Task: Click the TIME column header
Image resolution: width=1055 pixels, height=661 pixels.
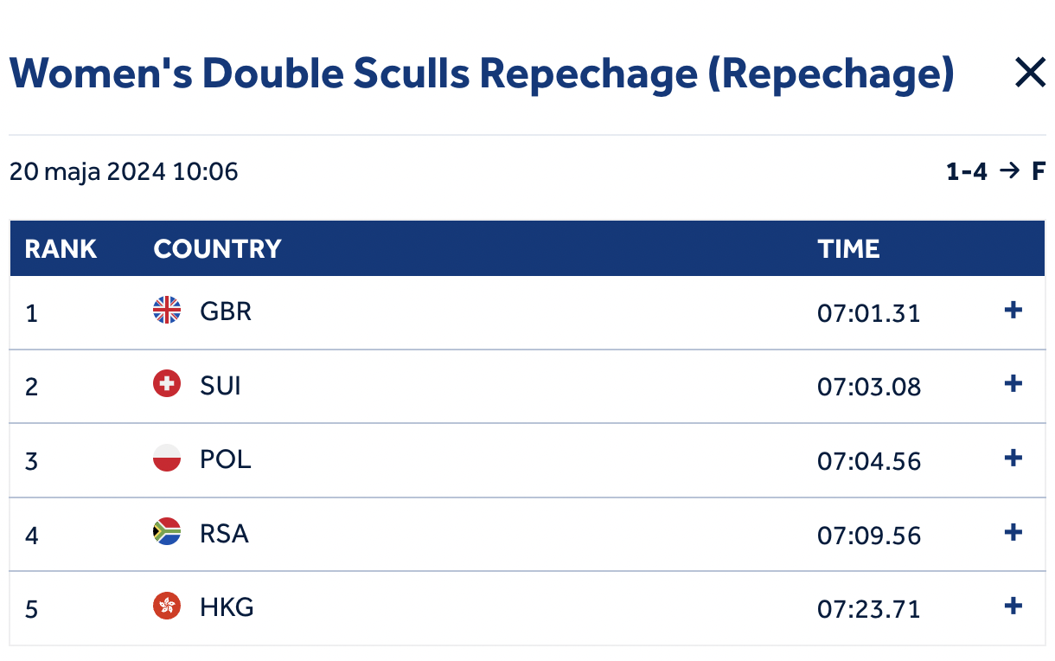Action: click(x=848, y=249)
